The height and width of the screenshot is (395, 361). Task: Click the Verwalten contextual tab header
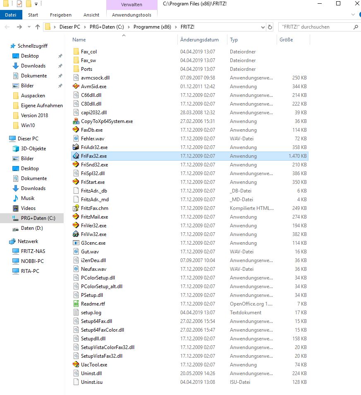pos(131,5)
